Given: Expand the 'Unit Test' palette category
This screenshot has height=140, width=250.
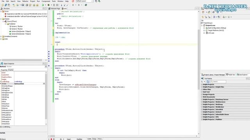Looking at the screenshot, I should click(202, 92).
